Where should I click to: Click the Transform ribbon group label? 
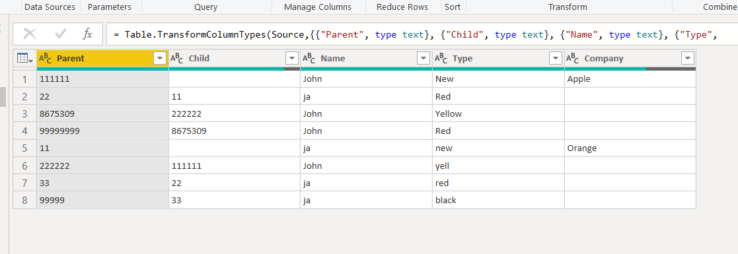click(568, 7)
